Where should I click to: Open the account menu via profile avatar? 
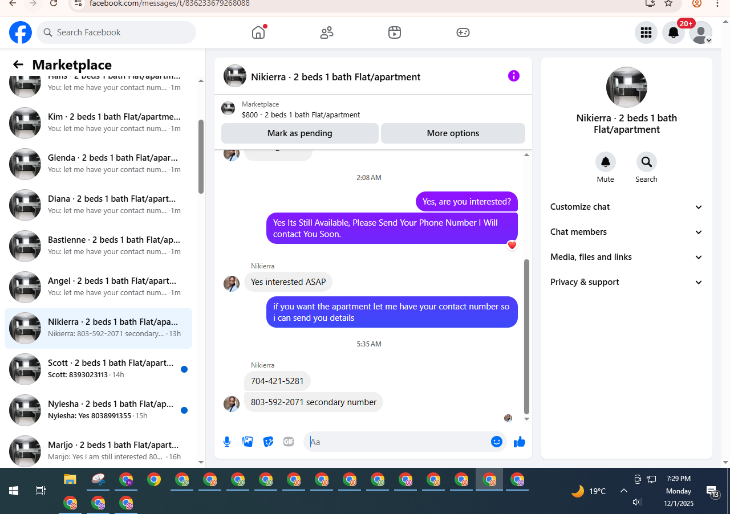701,32
